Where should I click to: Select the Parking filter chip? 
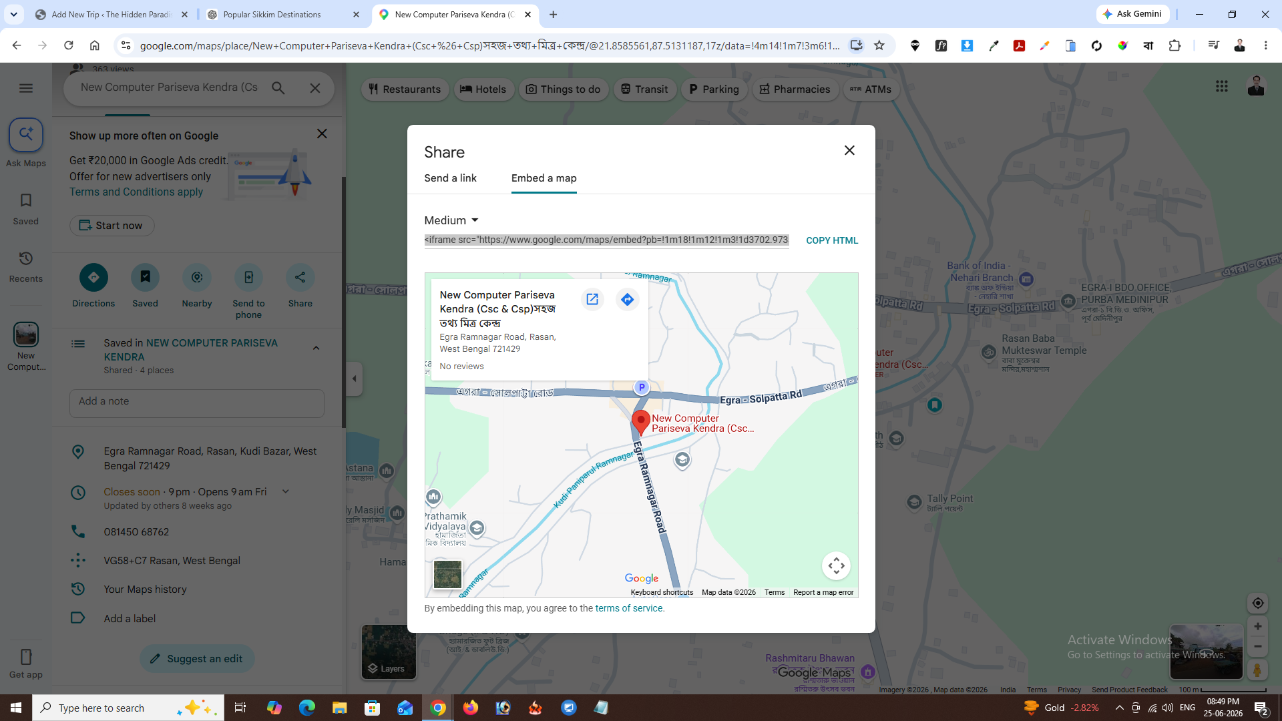(714, 89)
